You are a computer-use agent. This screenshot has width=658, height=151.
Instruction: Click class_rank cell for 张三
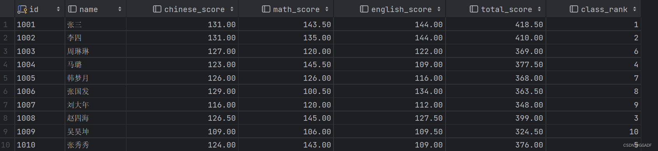(x=593, y=24)
